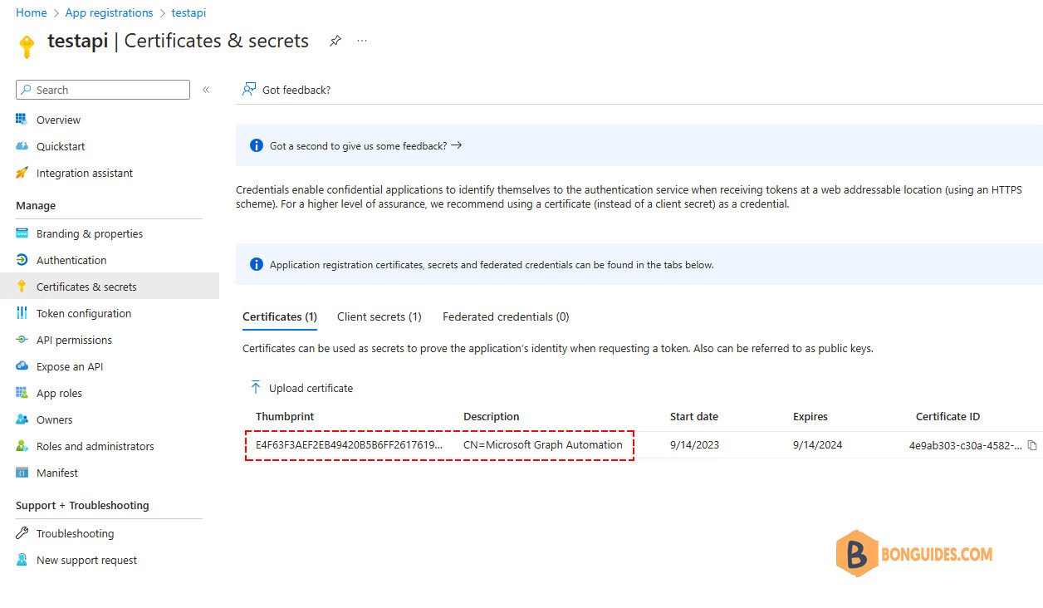This screenshot has height=608, width=1043.
Task: Pin the testapi blade with pin icon
Action: tap(335, 41)
